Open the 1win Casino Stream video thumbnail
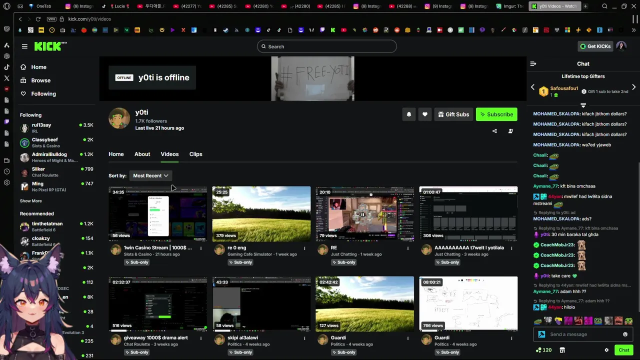Viewport: 640px width, 360px height. coord(157,213)
